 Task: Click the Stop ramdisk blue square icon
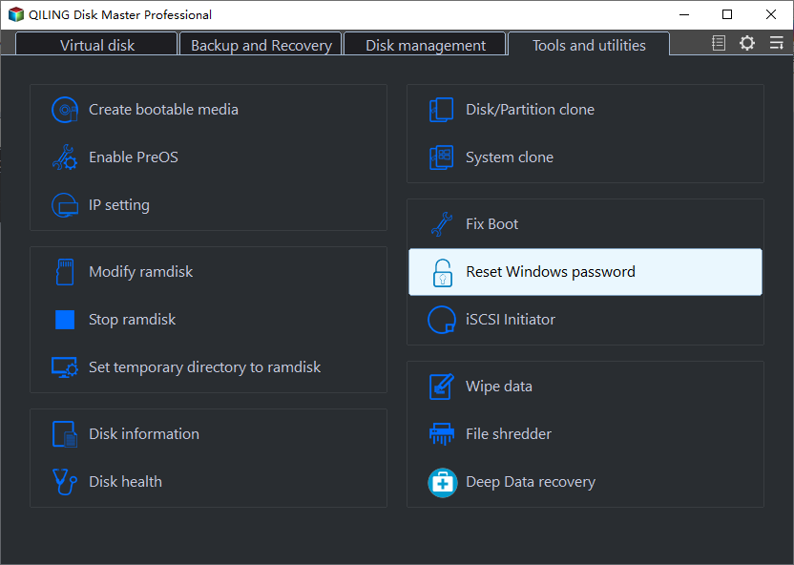click(65, 320)
